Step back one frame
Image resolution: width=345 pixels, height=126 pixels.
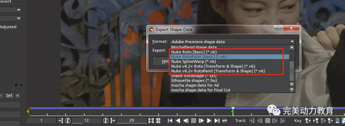coord(186,121)
